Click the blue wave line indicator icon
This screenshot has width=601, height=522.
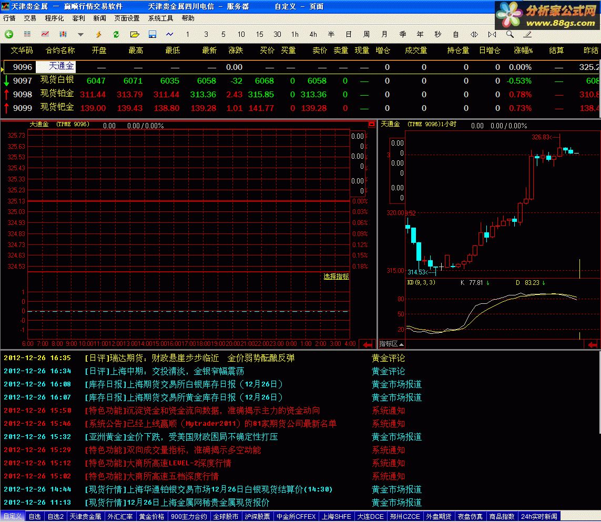(170, 35)
